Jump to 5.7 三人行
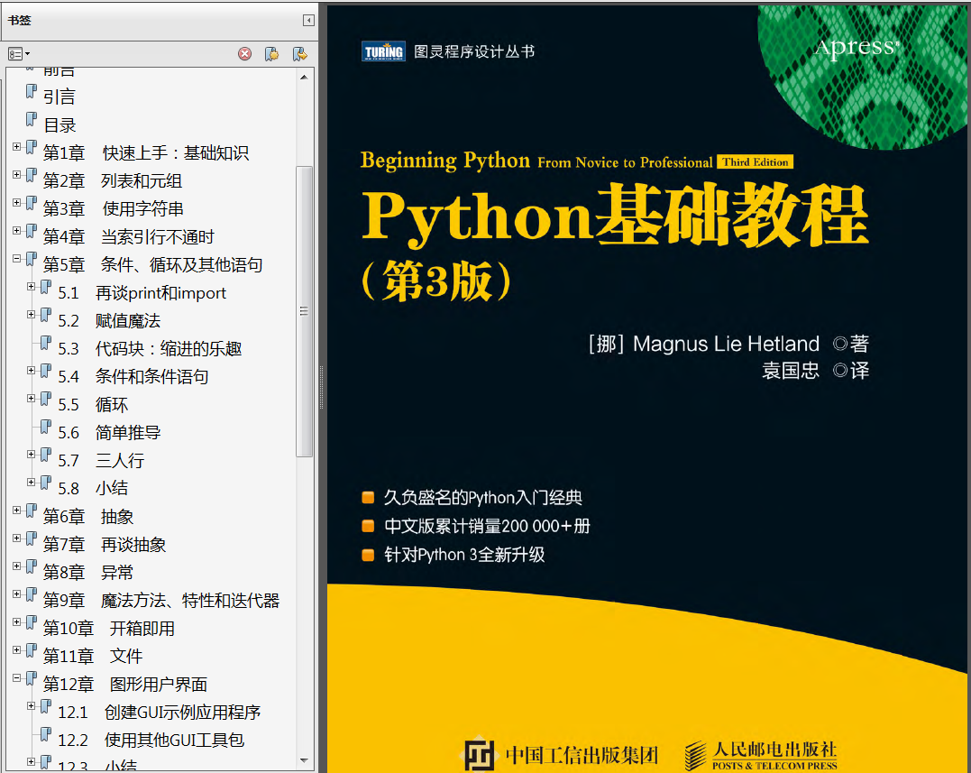The width and height of the screenshot is (971, 773). pyautogui.click(x=101, y=460)
